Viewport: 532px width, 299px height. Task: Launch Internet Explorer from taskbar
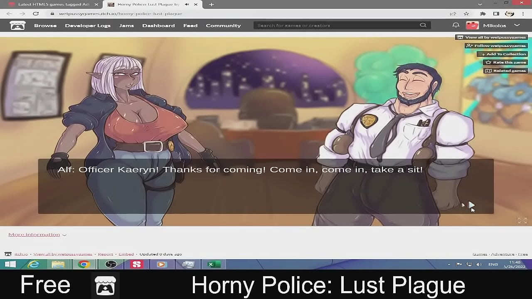tap(34, 264)
